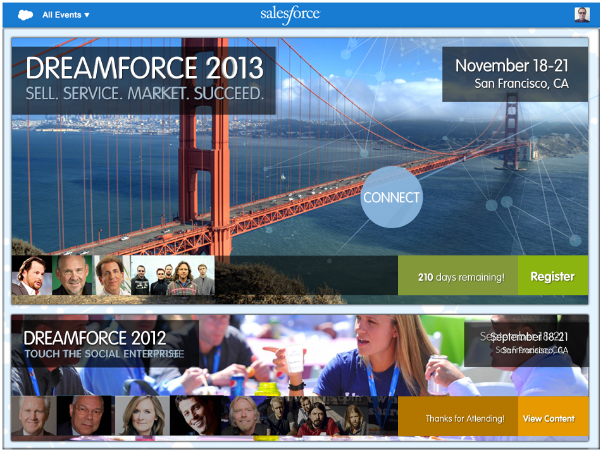This screenshot has height=452, width=603.
Task: Click SELL. SERVICE. MARKET. SUCCEED. tagline
Action: [x=145, y=94]
